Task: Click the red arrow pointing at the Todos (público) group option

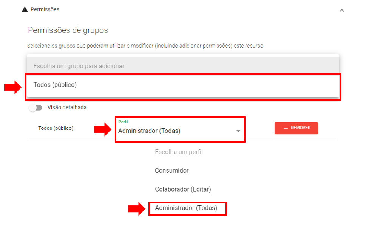Action: 12,88
